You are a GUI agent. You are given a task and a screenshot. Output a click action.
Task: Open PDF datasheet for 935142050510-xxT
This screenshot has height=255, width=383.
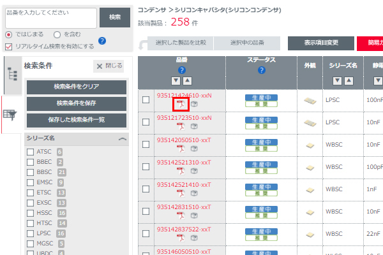(181, 149)
